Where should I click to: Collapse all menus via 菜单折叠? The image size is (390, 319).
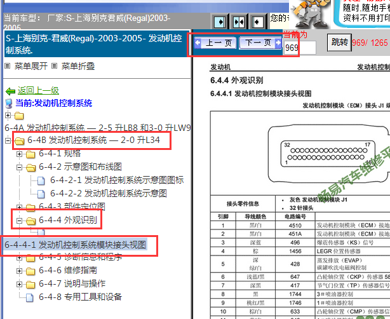click(78, 66)
